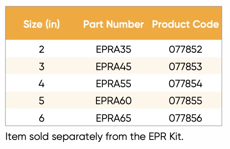Click the Product Code column header

point(185,24)
